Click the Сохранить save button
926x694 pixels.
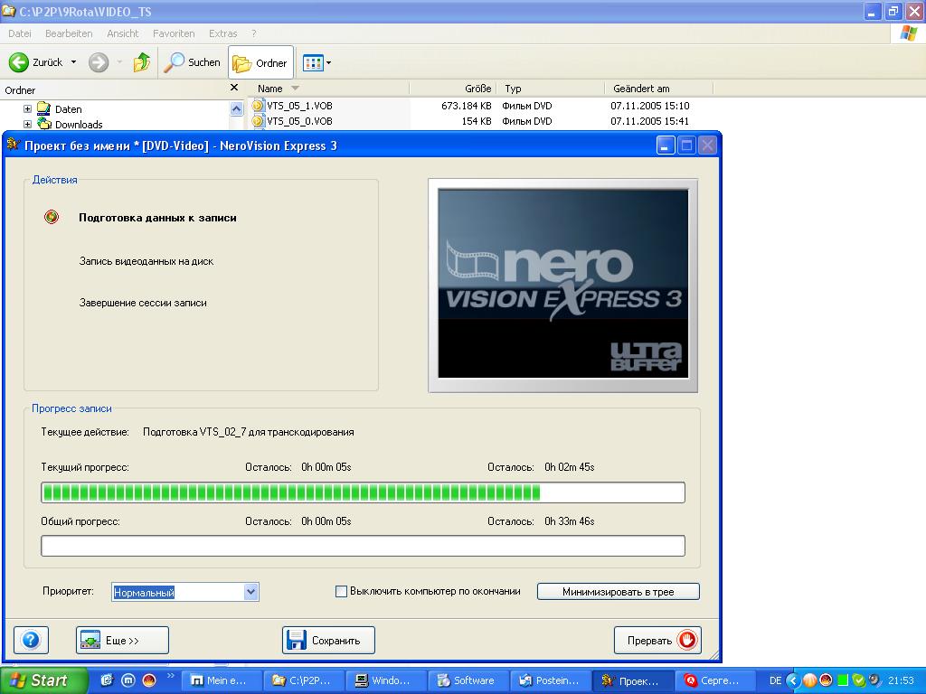coord(328,640)
